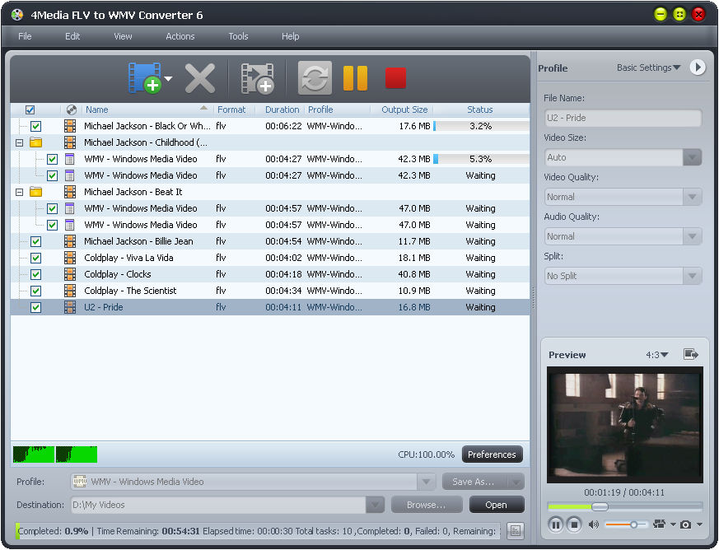
Task: Click the app logo in the title bar
Action: click(17, 15)
